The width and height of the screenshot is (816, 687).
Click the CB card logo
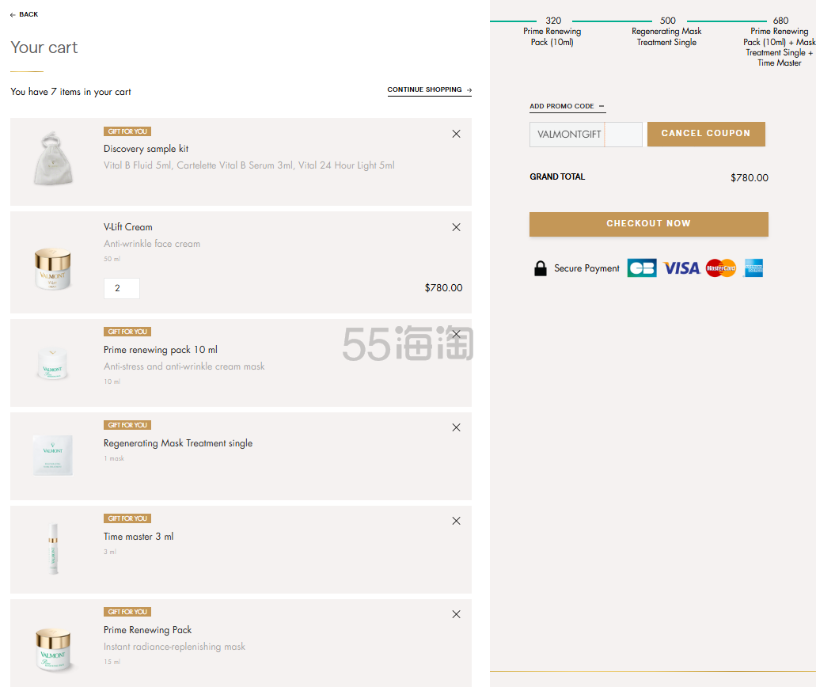[x=642, y=268]
